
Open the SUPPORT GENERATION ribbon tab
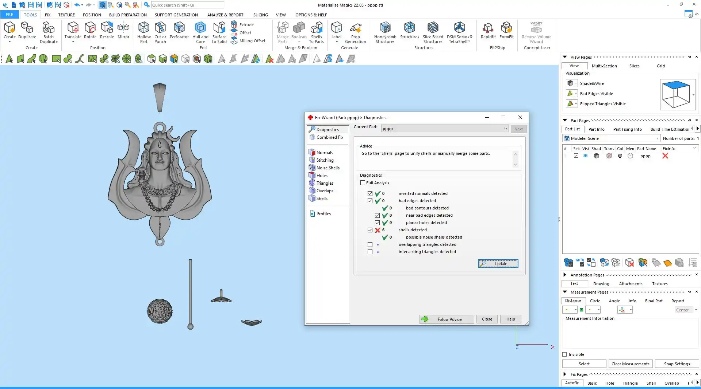(176, 15)
